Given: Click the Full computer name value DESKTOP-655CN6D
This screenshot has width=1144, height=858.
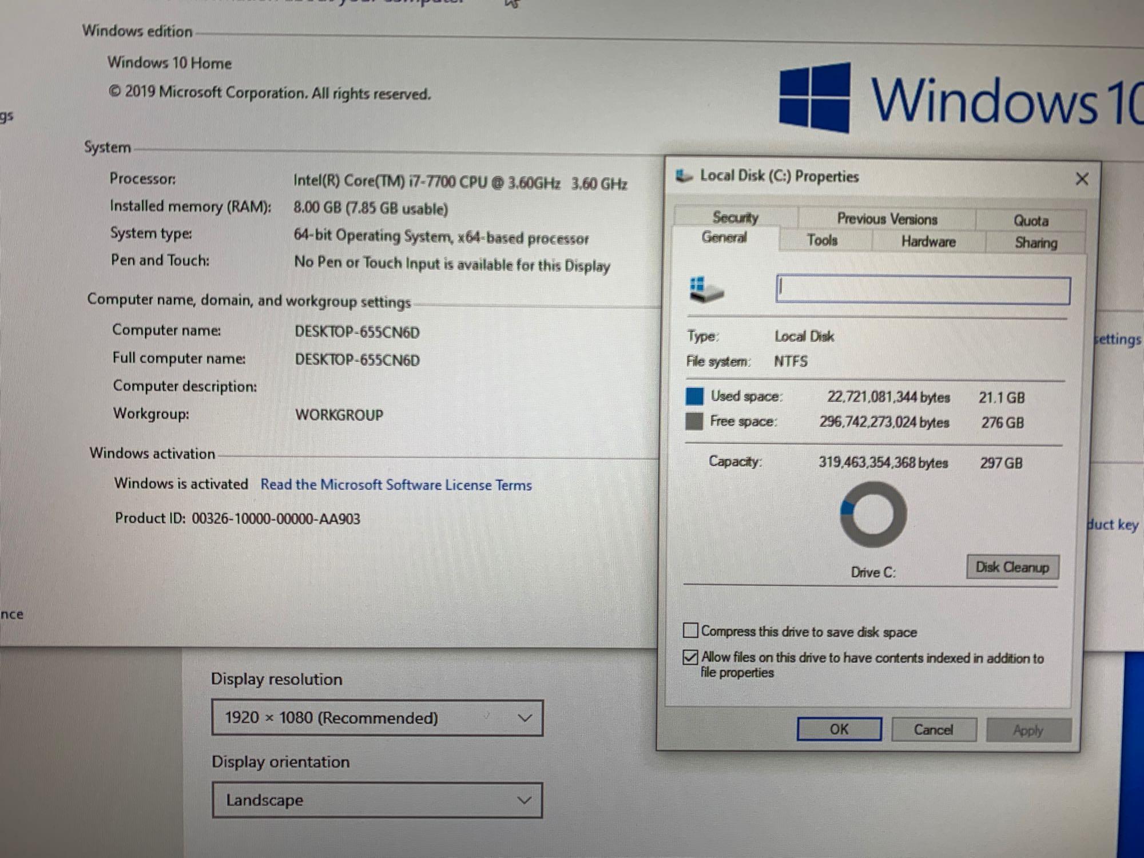Looking at the screenshot, I should (357, 360).
